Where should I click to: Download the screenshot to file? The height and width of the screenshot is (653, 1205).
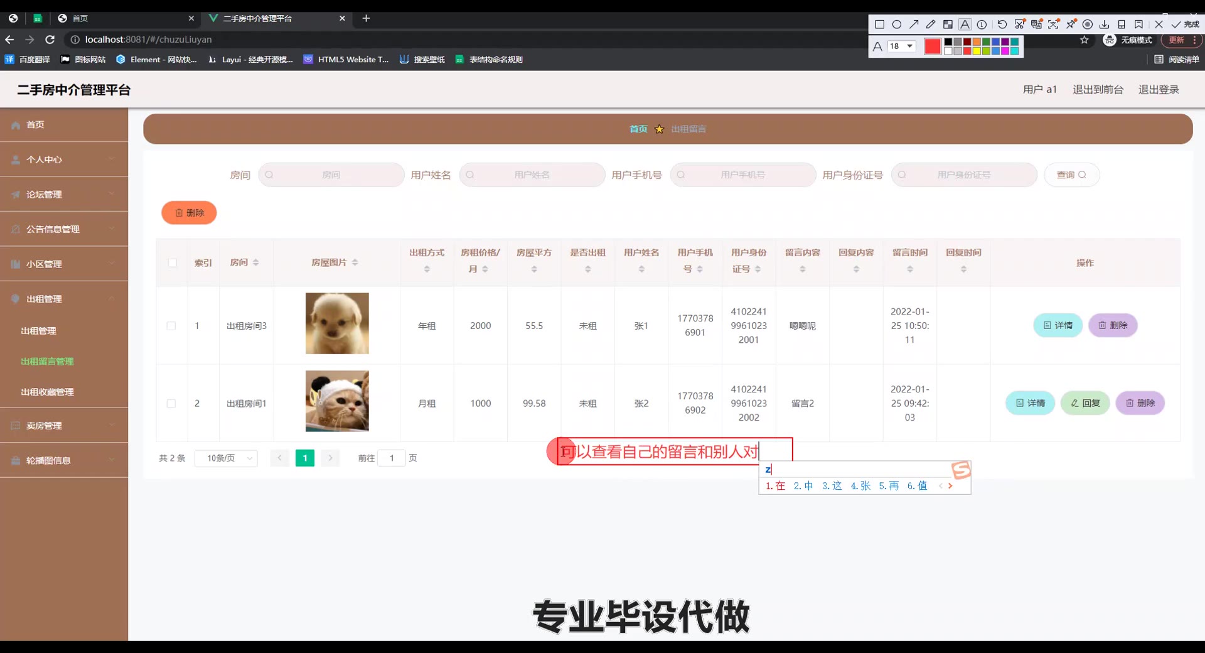pos(1105,24)
